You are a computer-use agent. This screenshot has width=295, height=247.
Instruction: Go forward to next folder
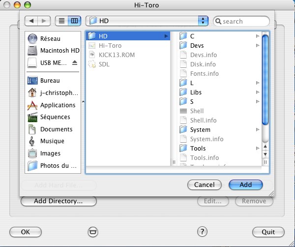pos(44,21)
